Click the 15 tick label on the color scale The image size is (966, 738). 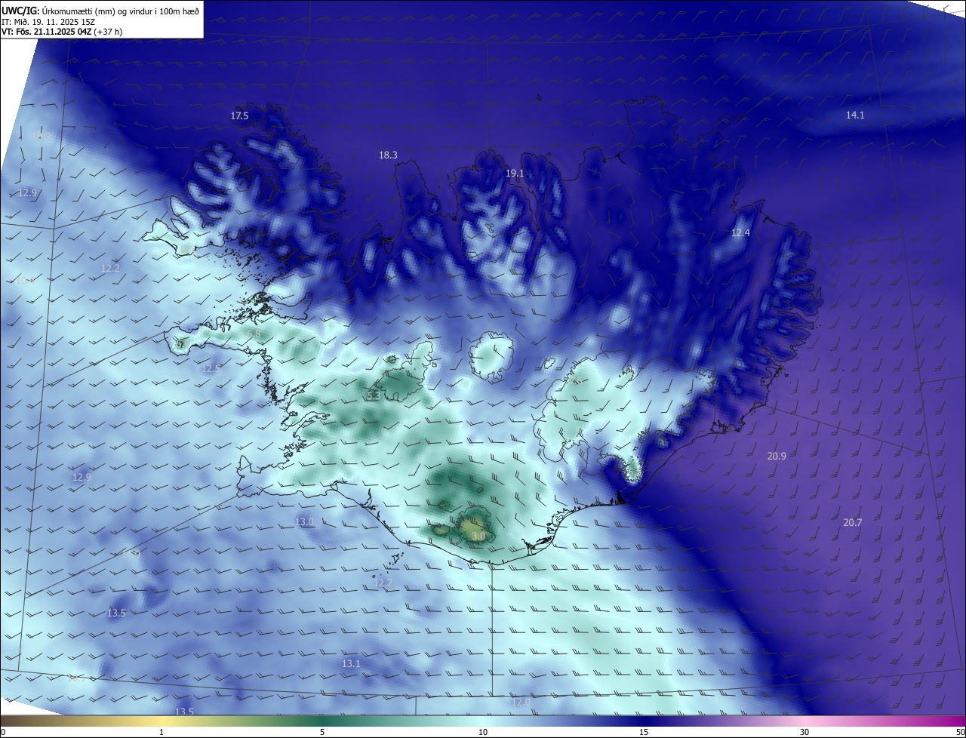click(644, 732)
